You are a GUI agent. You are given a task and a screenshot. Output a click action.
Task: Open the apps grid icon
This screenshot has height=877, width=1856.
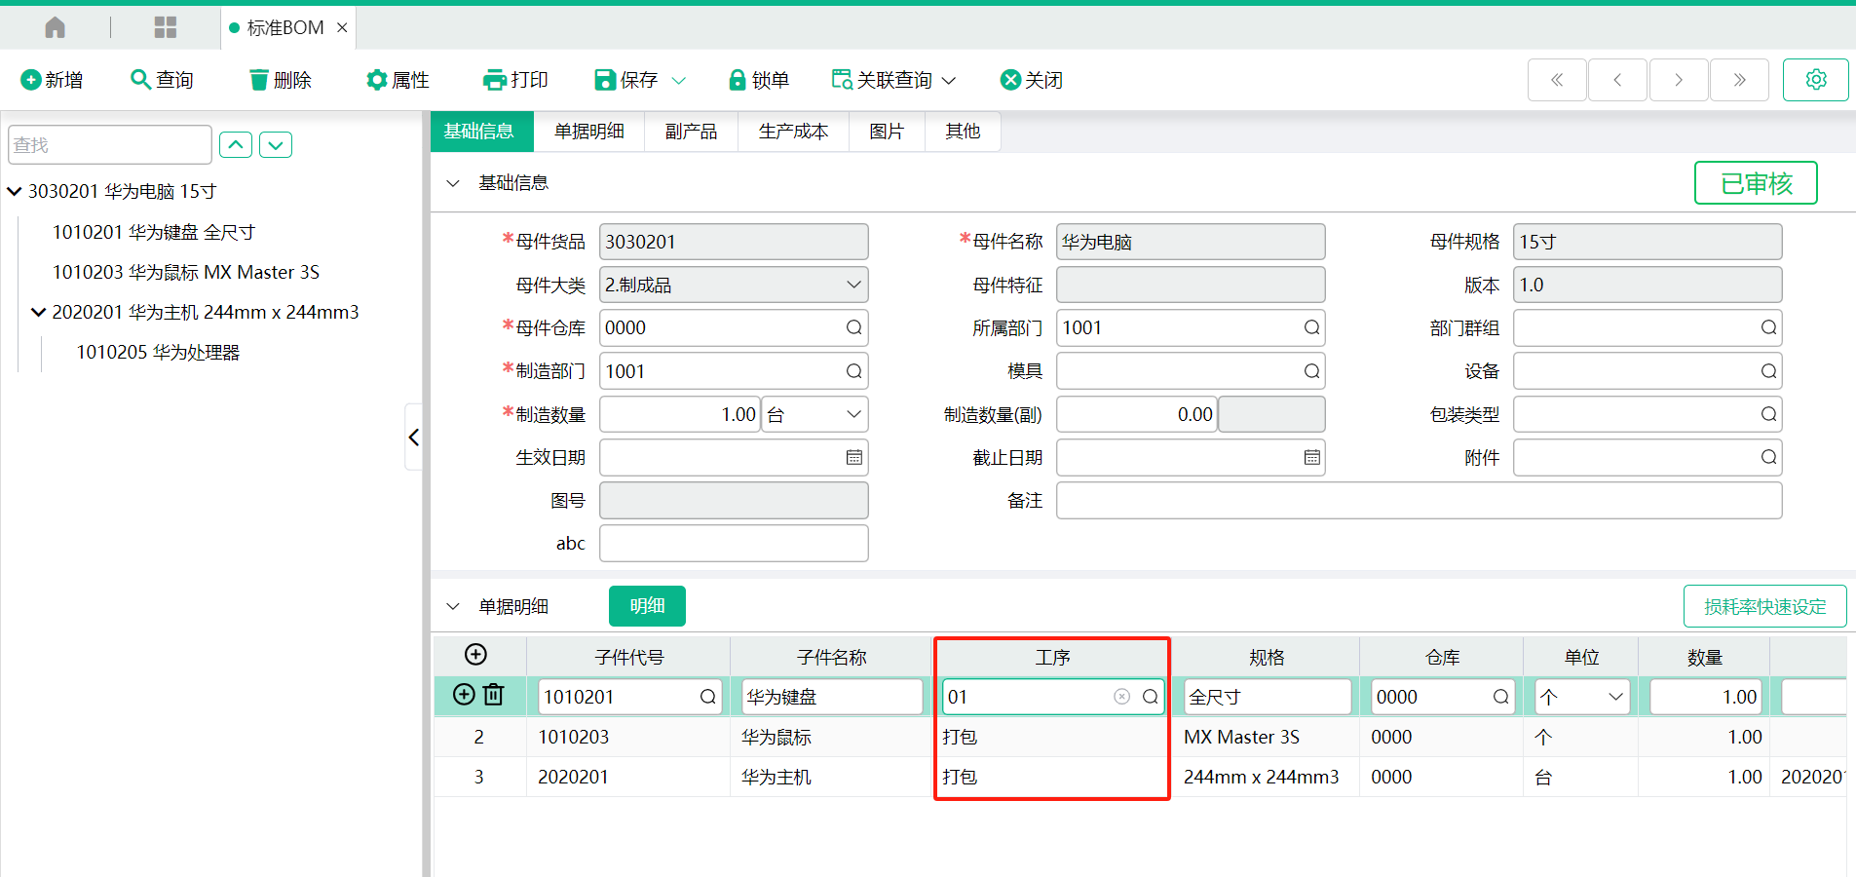coord(166,27)
